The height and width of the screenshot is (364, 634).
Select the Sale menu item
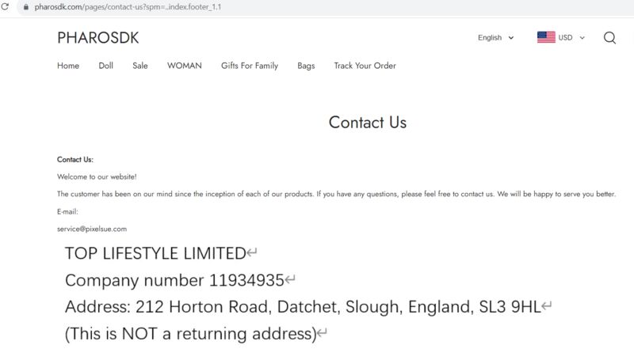(140, 66)
